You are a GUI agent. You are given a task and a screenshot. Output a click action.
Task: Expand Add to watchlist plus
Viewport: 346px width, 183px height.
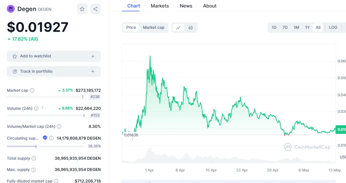93,56
